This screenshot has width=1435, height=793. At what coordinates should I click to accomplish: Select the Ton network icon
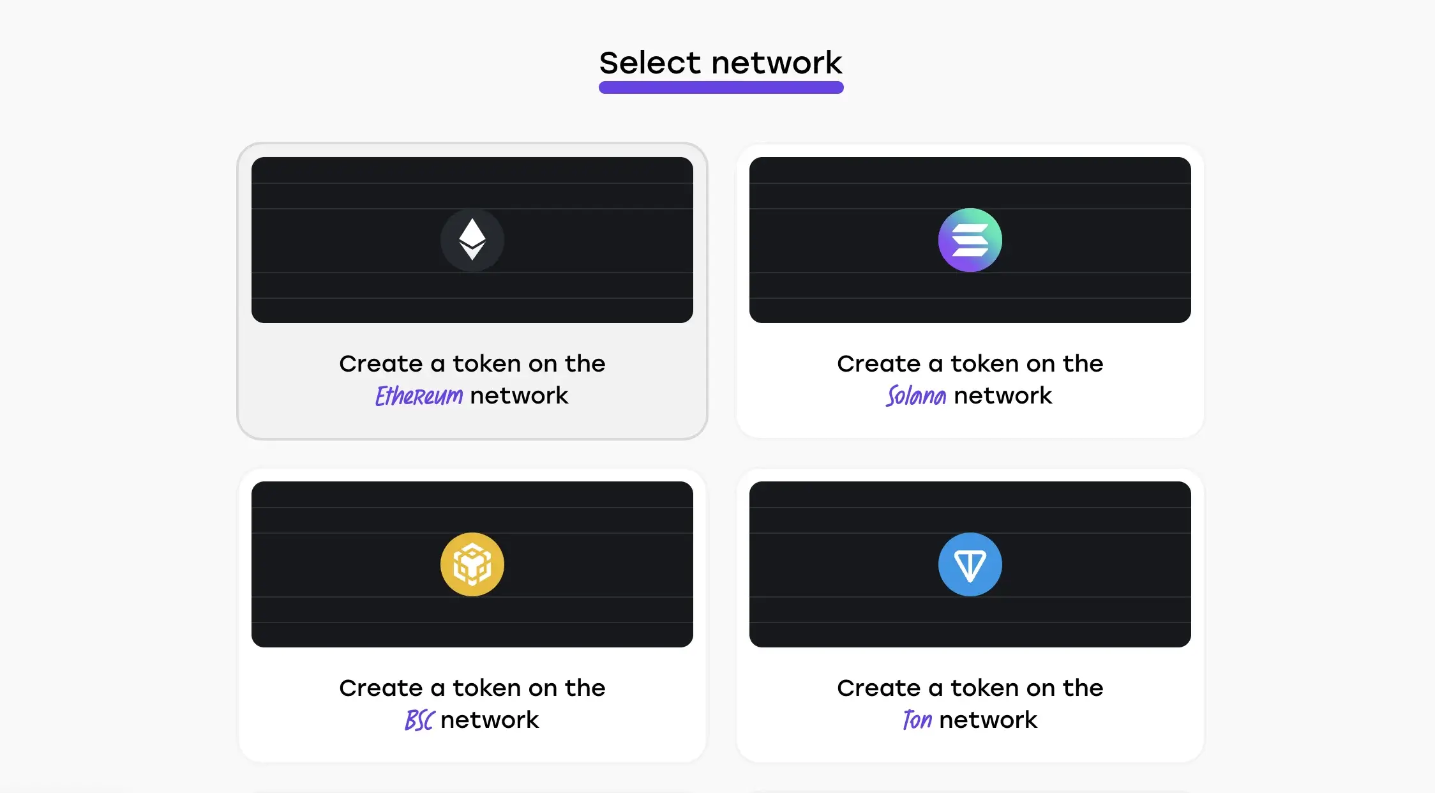(x=970, y=564)
